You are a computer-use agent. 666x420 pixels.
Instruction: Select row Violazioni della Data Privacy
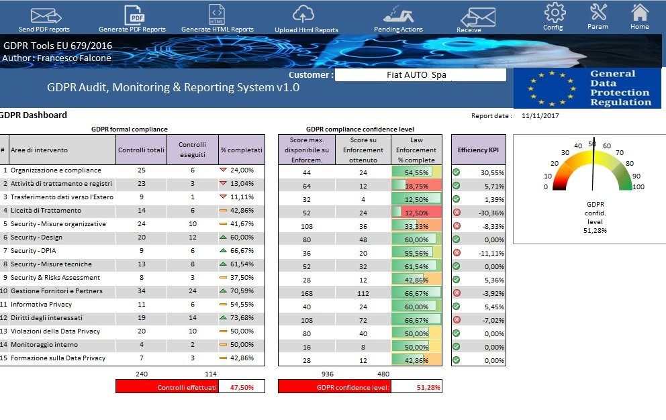(132, 331)
